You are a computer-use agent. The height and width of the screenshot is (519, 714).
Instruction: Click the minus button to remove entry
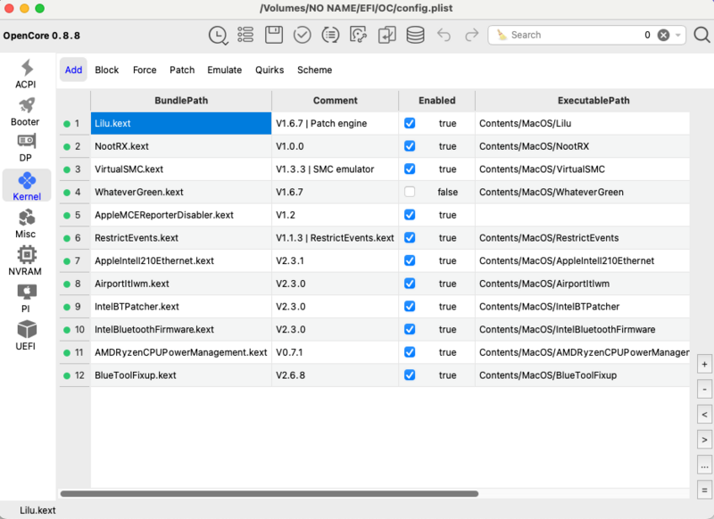pyautogui.click(x=704, y=389)
